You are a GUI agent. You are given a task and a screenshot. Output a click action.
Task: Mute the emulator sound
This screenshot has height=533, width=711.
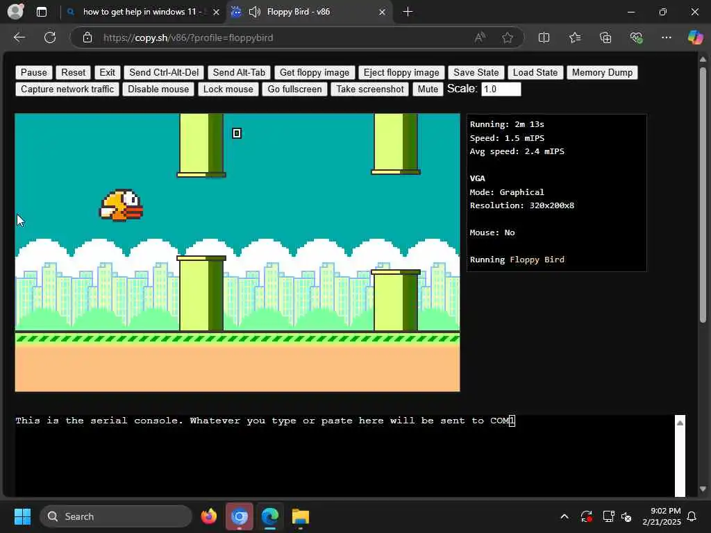pyautogui.click(x=428, y=90)
